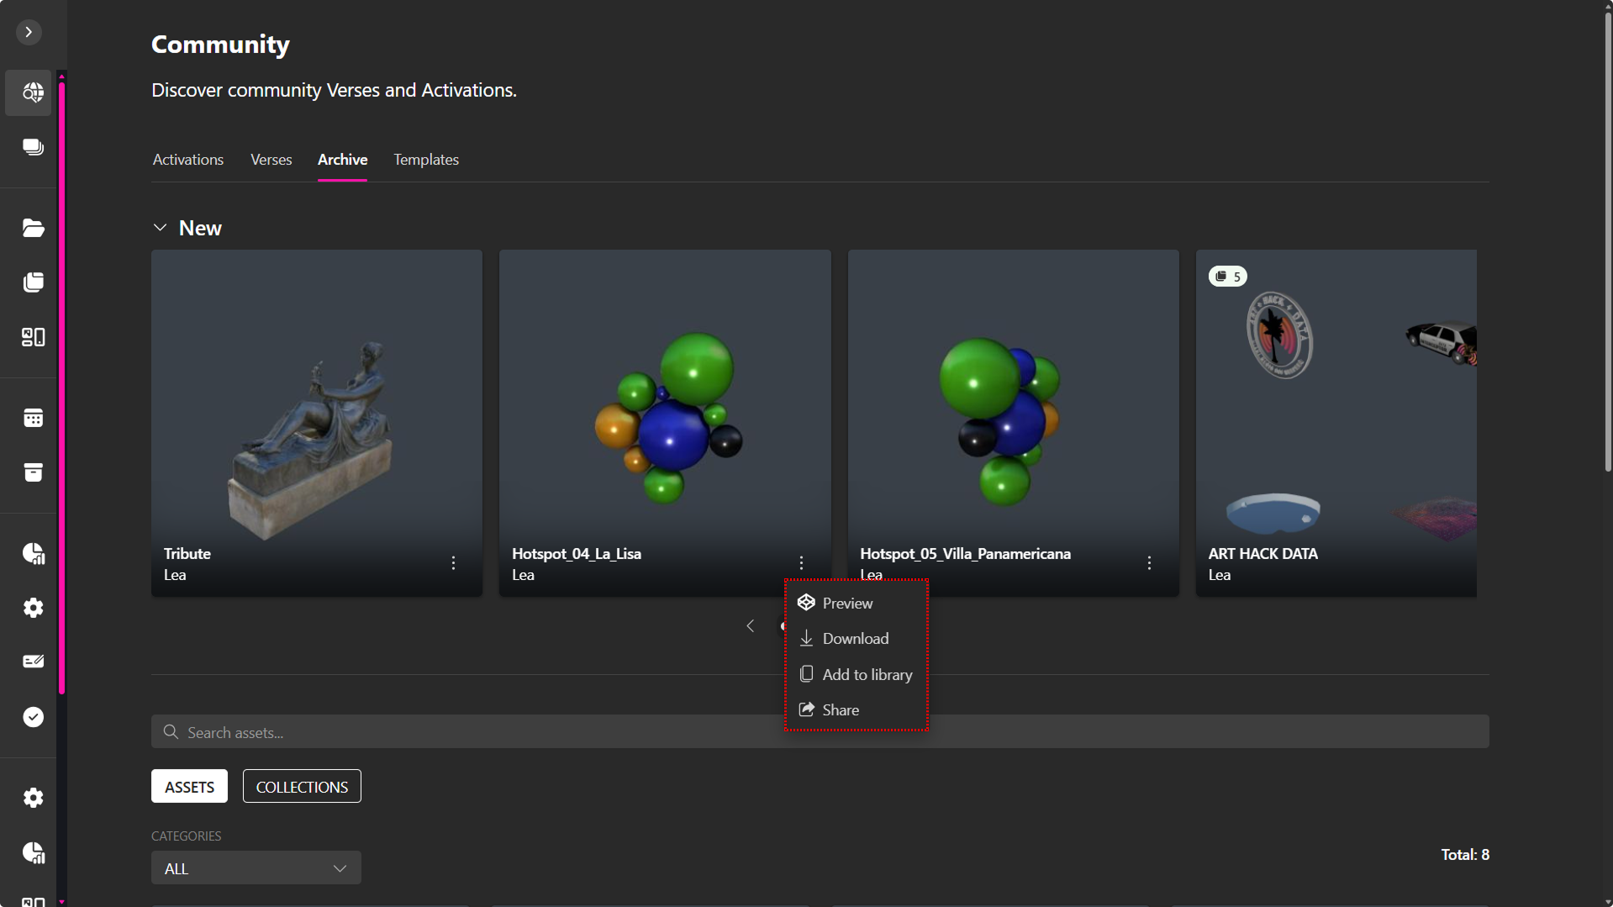
Task: Open the three-dot menu on the Tribute card
Action: (453, 563)
